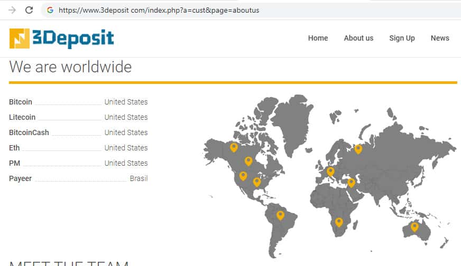Click the Google icon in address bar

(x=50, y=10)
